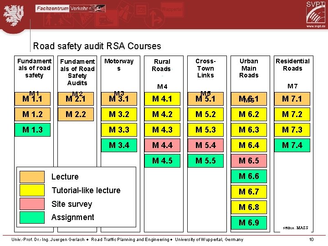Click the Residential Roads column heading
Image resolution: width=328 pixels, height=246 pixels.
click(292, 65)
